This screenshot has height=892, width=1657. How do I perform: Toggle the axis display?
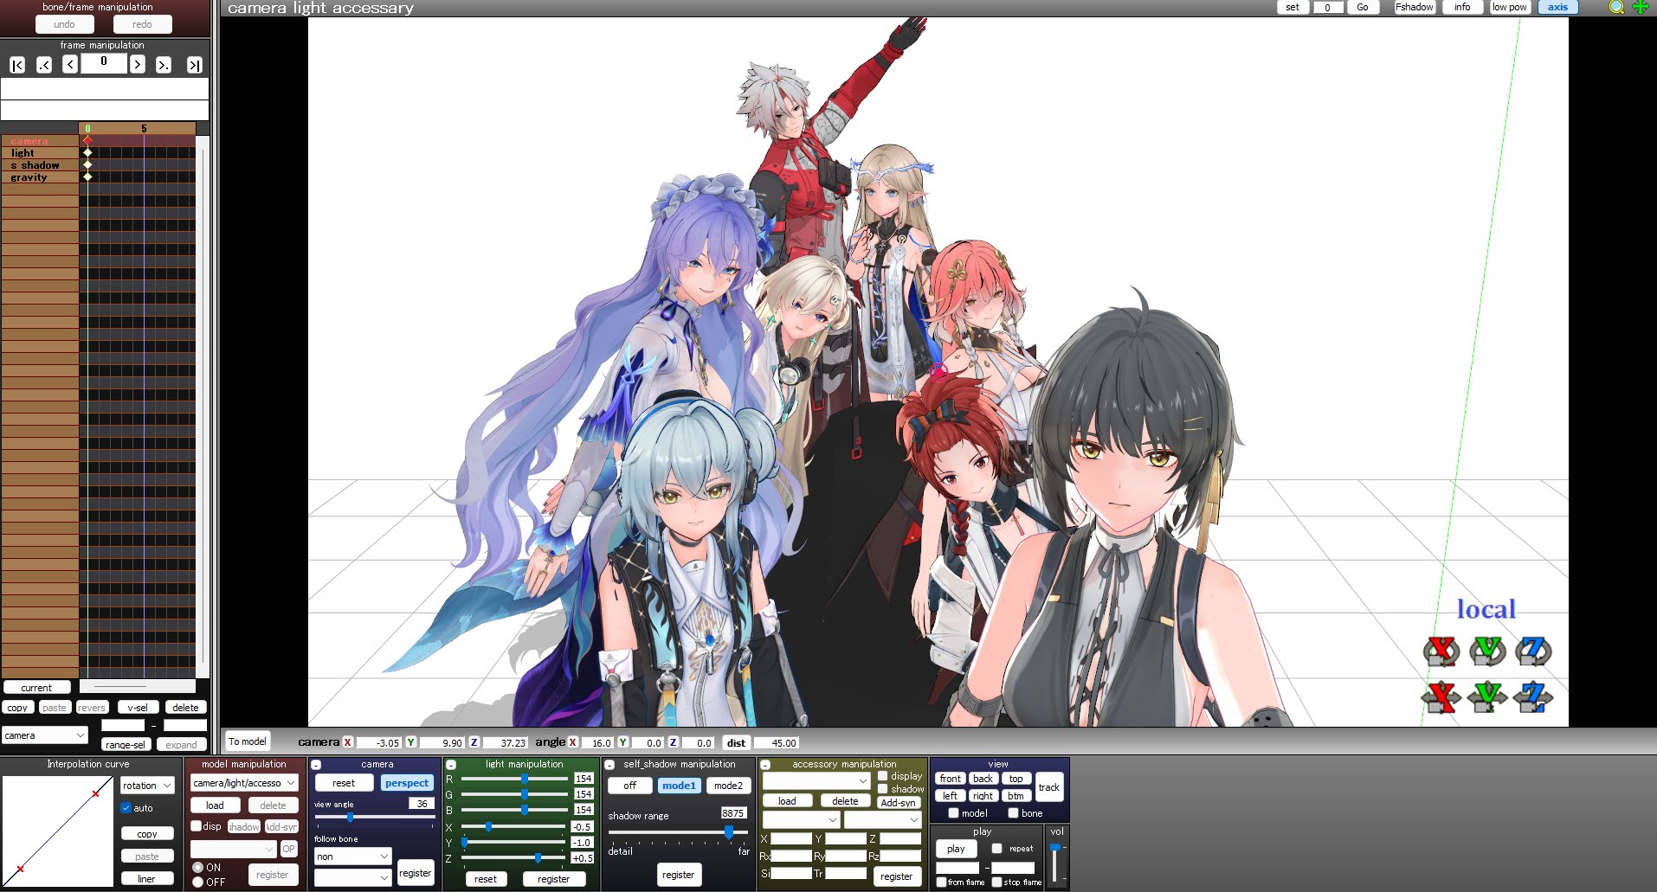point(1558,7)
